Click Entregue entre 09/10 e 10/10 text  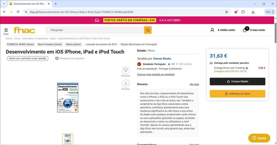[230, 71]
